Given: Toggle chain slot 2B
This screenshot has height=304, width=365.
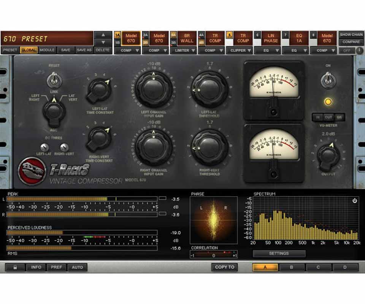Looking at the screenshot, I should point(146,43).
